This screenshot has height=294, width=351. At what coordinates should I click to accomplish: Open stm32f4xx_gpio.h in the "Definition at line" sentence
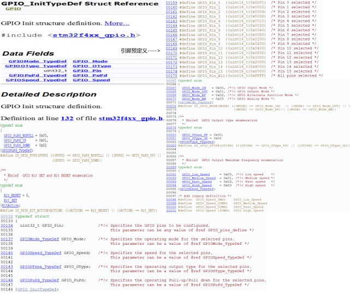(x=130, y=119)
